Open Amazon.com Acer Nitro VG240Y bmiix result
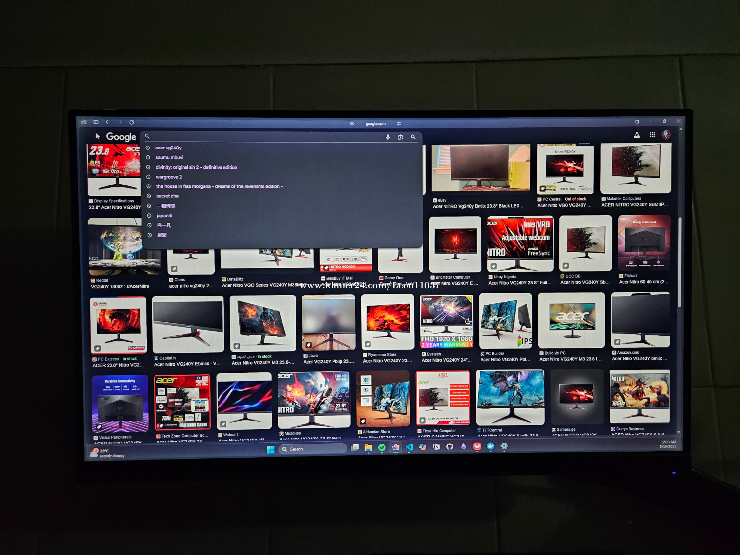Image resolution: width=740 pixels, height=555 pixels. [x=640, y=320]
